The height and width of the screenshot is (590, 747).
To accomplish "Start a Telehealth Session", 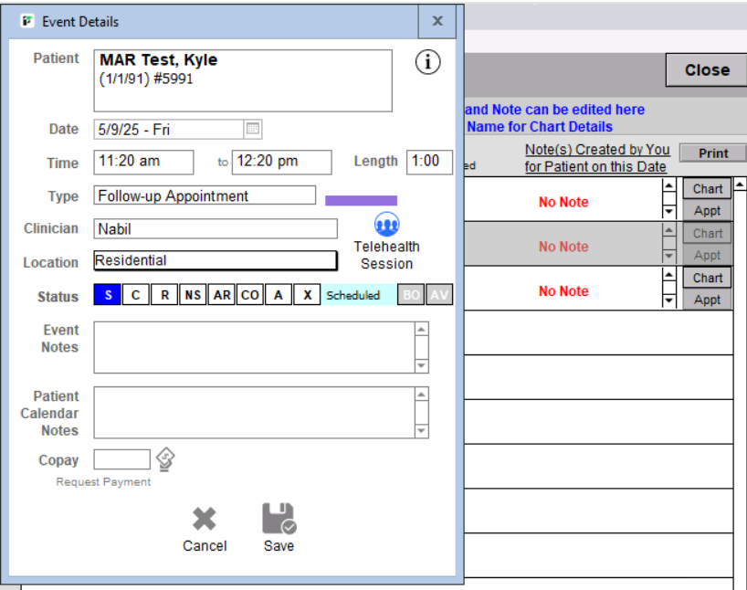I will point(385,224).
